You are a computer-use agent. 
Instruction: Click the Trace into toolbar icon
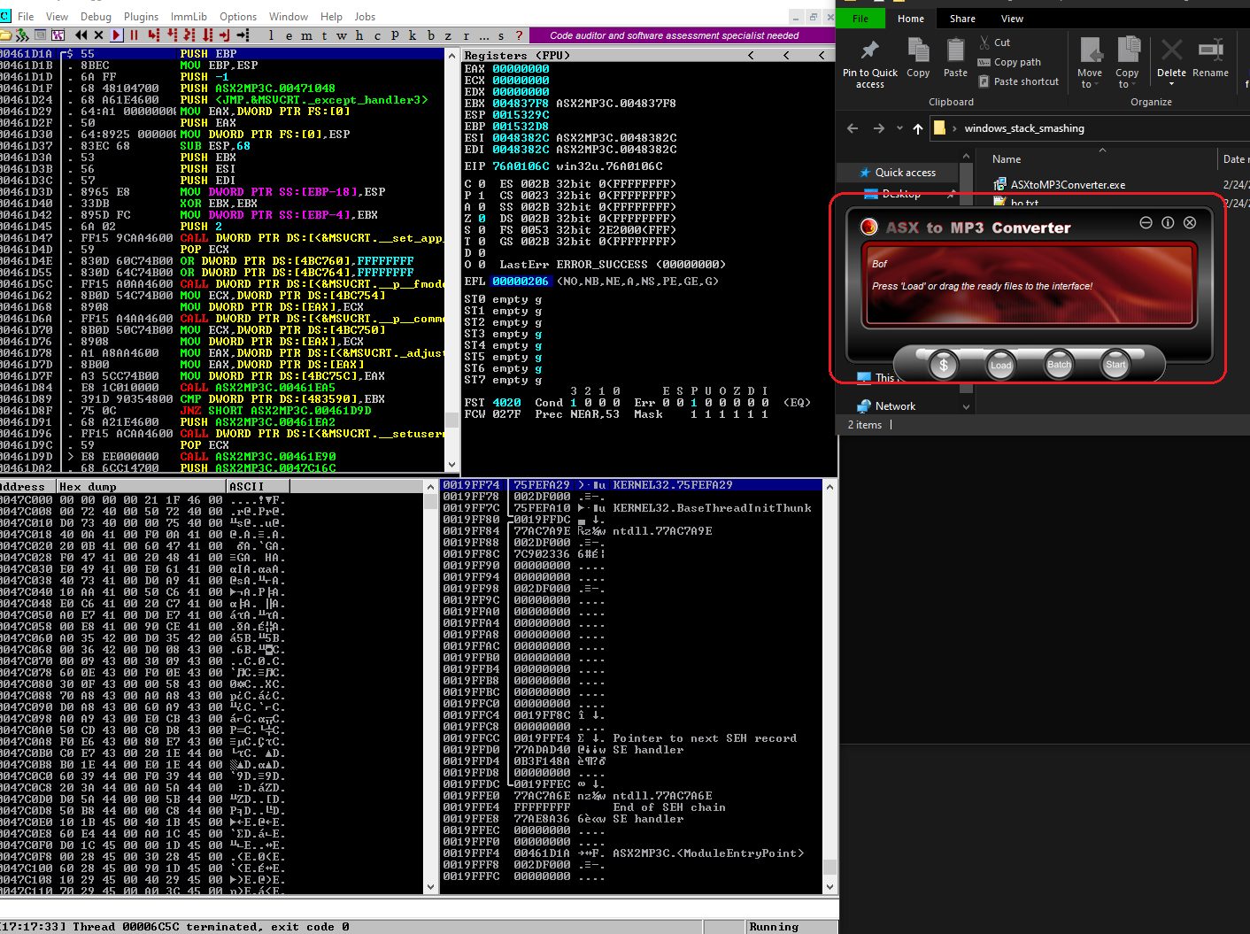pos(189,35)
